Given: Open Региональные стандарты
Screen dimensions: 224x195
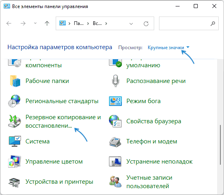Looking at the screenshot, I should click(x=62, y=101).
